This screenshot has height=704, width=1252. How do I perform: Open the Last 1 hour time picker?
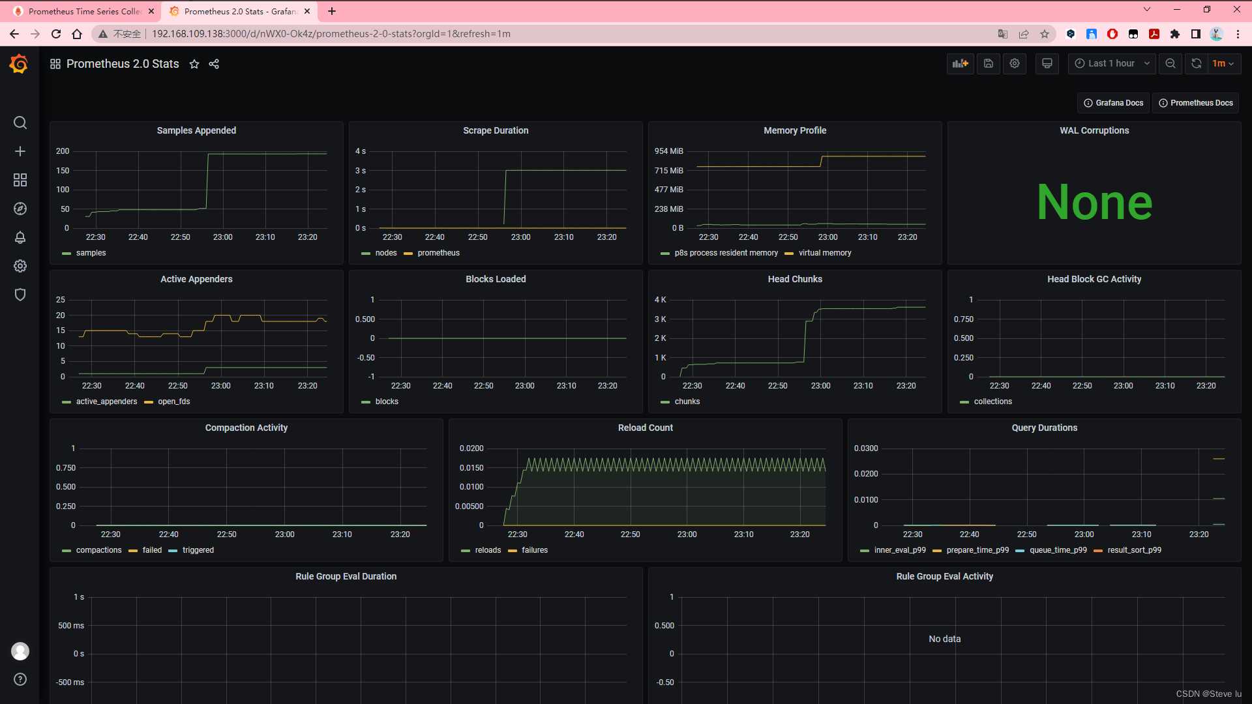pyautogui.click(x=1112, y=63)
